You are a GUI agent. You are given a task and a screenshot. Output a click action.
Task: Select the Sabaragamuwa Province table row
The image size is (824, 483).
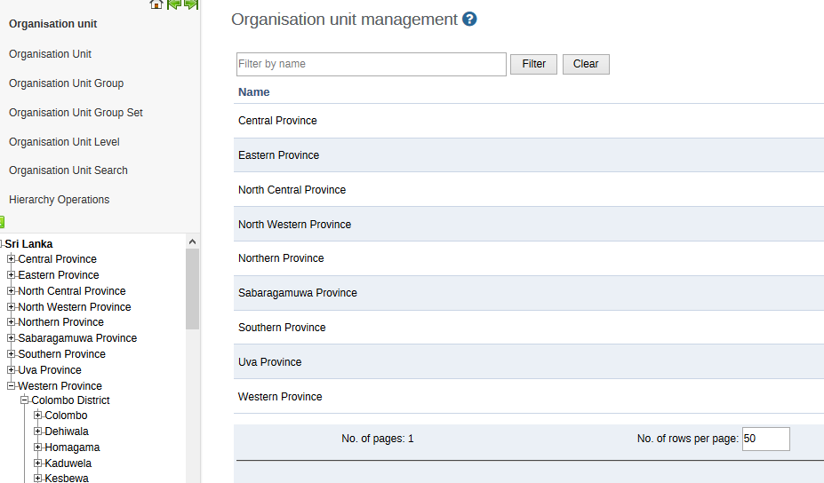[x=298, y=293]
